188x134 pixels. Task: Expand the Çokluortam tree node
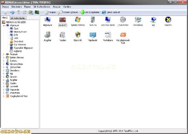tap(4, 67)
